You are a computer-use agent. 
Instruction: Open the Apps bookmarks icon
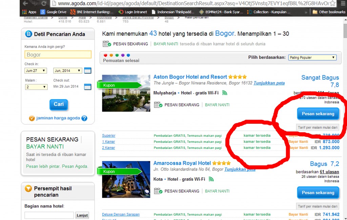pos(29,12)
